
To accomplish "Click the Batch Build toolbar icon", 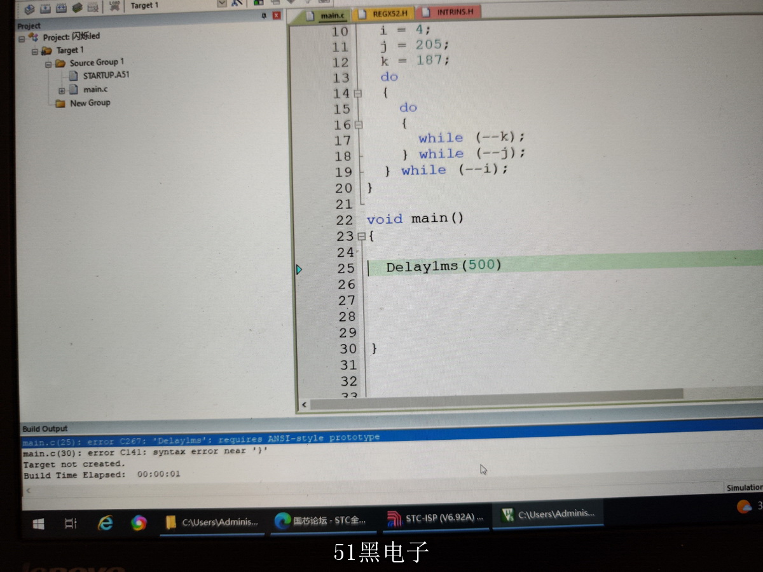I will tap(78, 8).
